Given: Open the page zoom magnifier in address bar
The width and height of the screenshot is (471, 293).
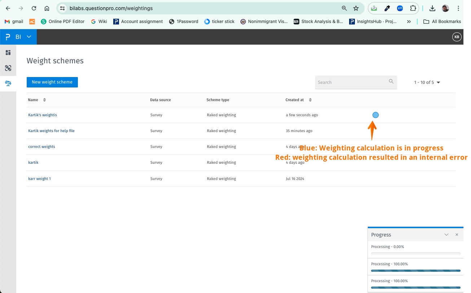Looking at the screenshot, I should click(344, 8).
